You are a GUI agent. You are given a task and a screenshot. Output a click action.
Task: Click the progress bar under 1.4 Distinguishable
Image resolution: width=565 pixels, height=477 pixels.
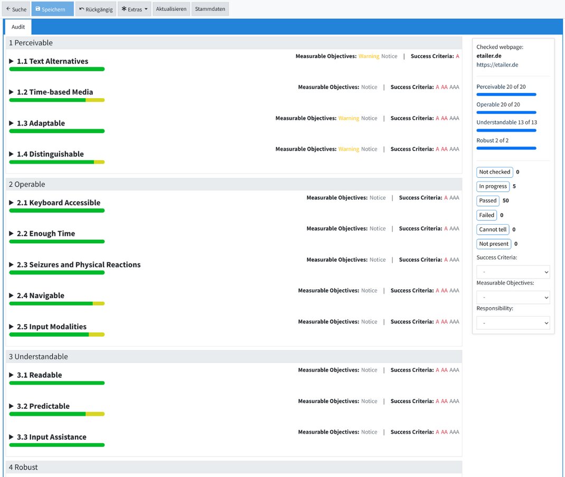(x=56, y=162)
